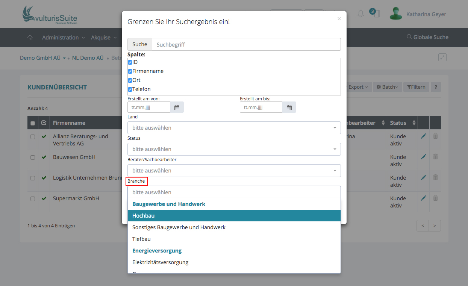Screen dimensions: 468x286
Task: Delete the Supermarkt GmbH row via trash icon
Action: click(x=435, y=198)
